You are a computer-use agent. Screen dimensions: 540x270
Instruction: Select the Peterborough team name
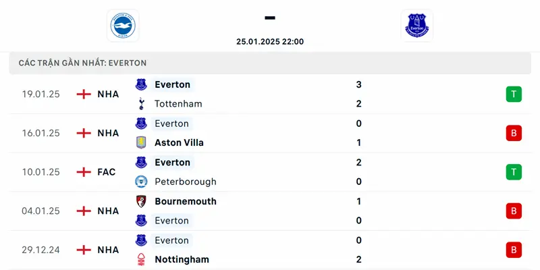pyautogui.click(x=186, y=182)
